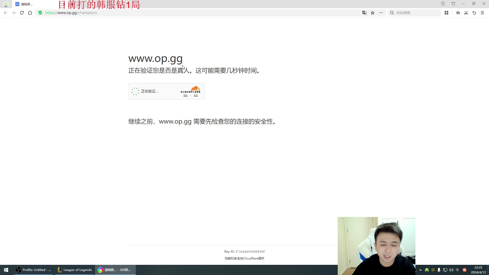Click the Sogou S input method icon
Viewport: 489px width, 275px height.
click(465, 270)
